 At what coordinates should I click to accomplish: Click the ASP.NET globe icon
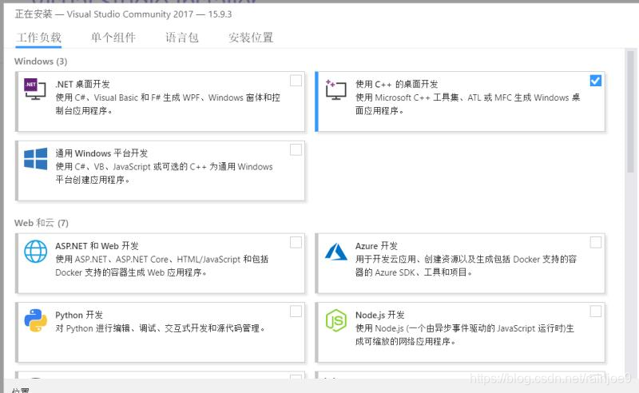click(35, 251)
